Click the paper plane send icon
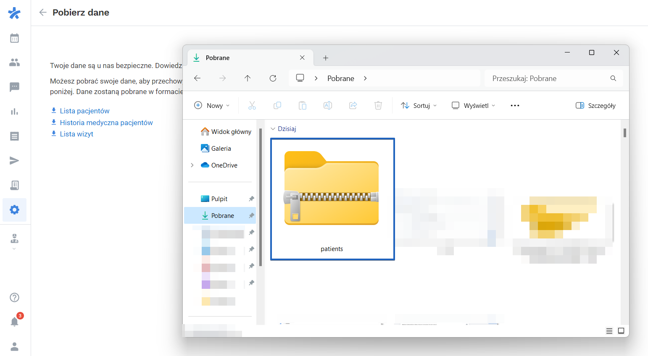Screen dimensions: 648x356 14,160
